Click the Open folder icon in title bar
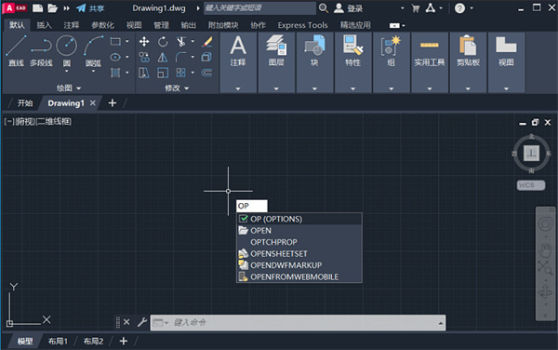Image resolution: width=558 pixels, height=350 pixels. coord(52,7)
